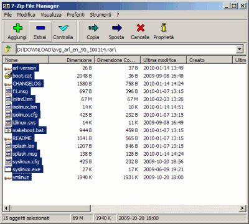Image resolution: width=249 pixels, height=224 pixels.
Task: Select the syslinux.exe file name
Action: (26, 169)
